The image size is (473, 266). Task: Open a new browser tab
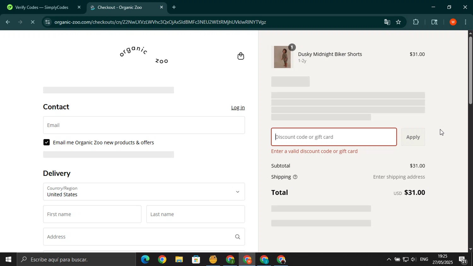[174, 7]
